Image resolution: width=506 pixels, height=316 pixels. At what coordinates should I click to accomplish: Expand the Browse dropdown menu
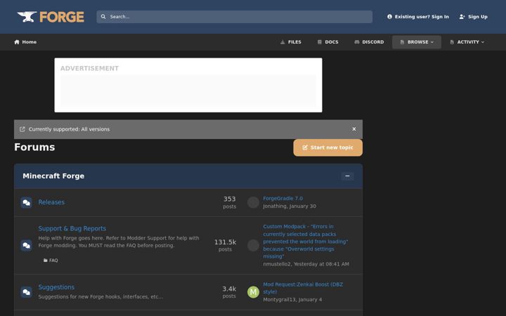pyautogui.click(x=417, y=42)
